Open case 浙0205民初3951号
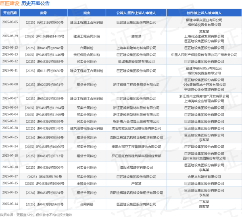 tap(44, 85)
